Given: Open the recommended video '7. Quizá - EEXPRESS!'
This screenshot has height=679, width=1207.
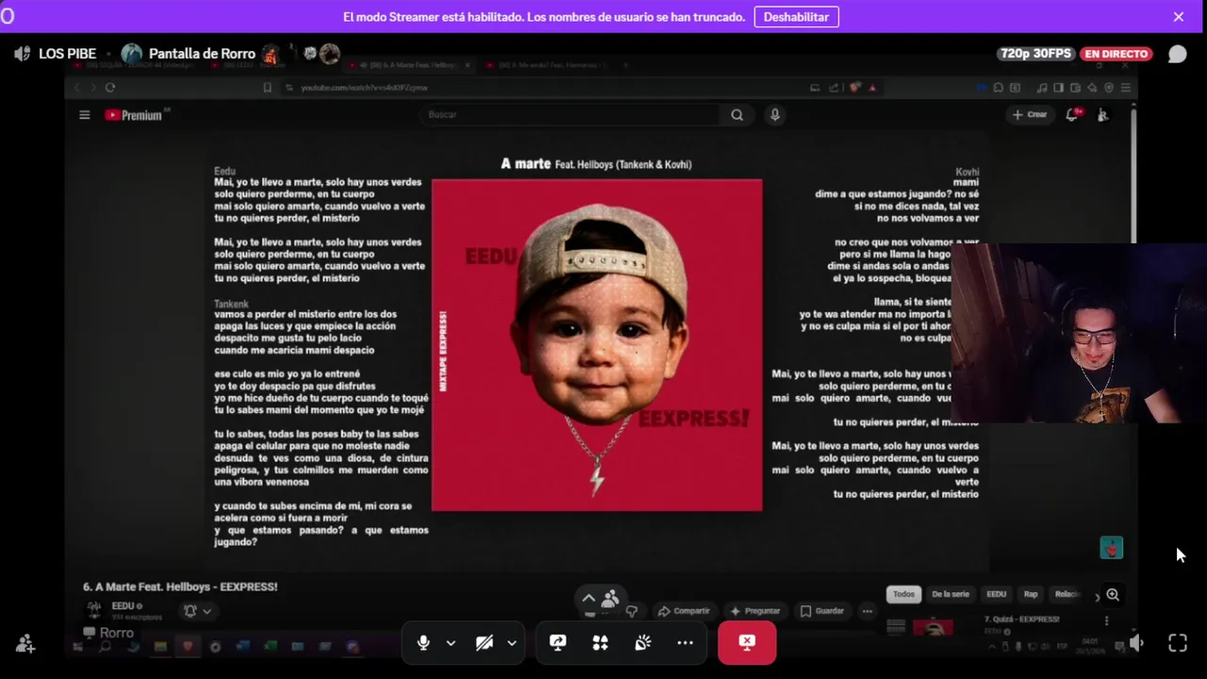Looking at the screenshot, I should click(1022, 620).
